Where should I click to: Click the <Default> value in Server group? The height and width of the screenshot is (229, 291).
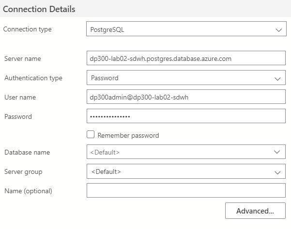tap(106, 172)
